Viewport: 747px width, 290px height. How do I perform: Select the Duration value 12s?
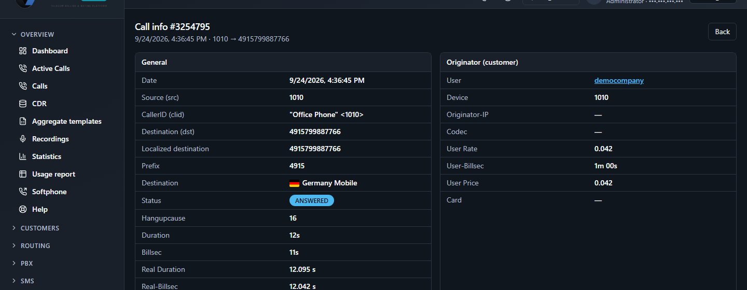[x=295, y=235]
